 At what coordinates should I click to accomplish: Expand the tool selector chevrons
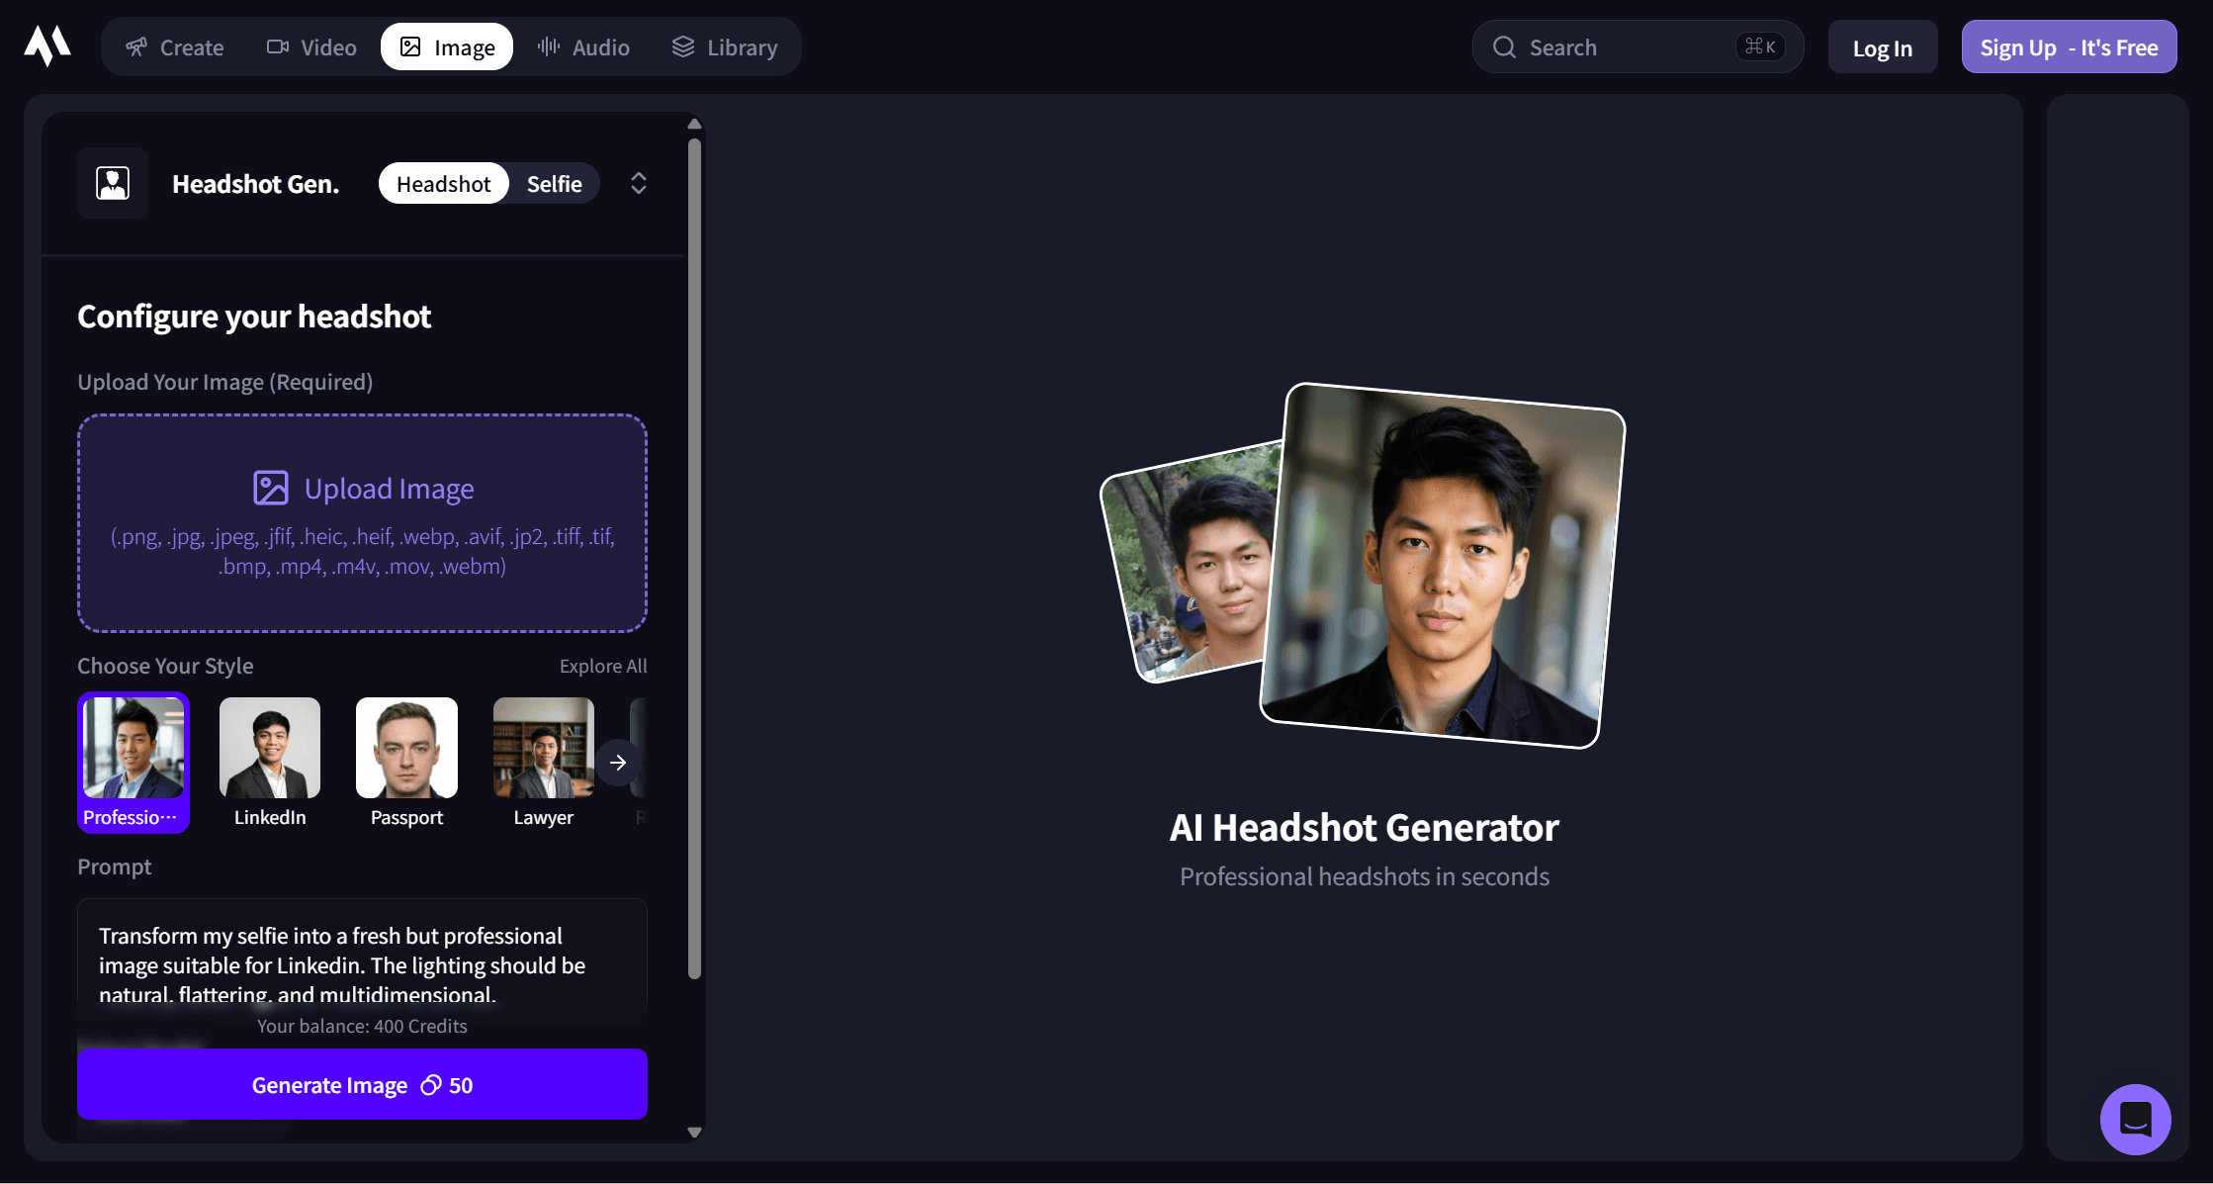(x=639, y=183)
